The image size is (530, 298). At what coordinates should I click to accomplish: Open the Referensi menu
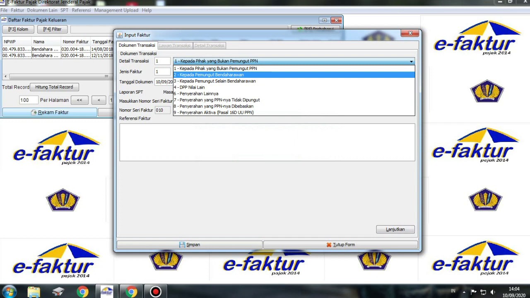coord(81,10)
